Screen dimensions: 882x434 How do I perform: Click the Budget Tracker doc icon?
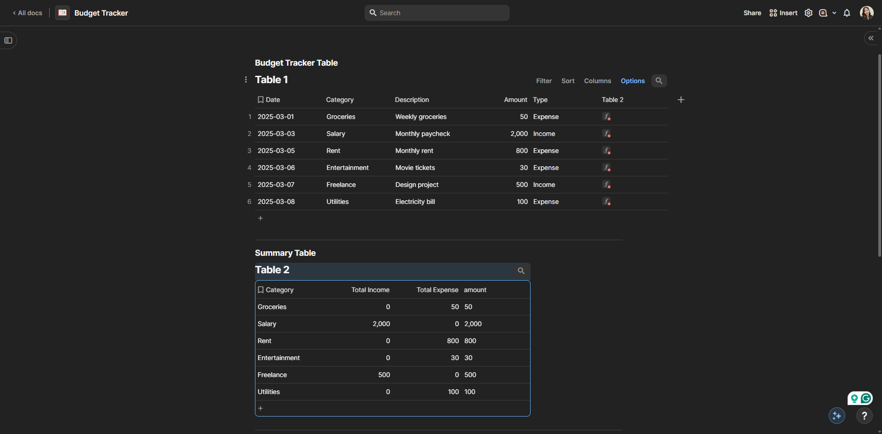pos(62,13)
